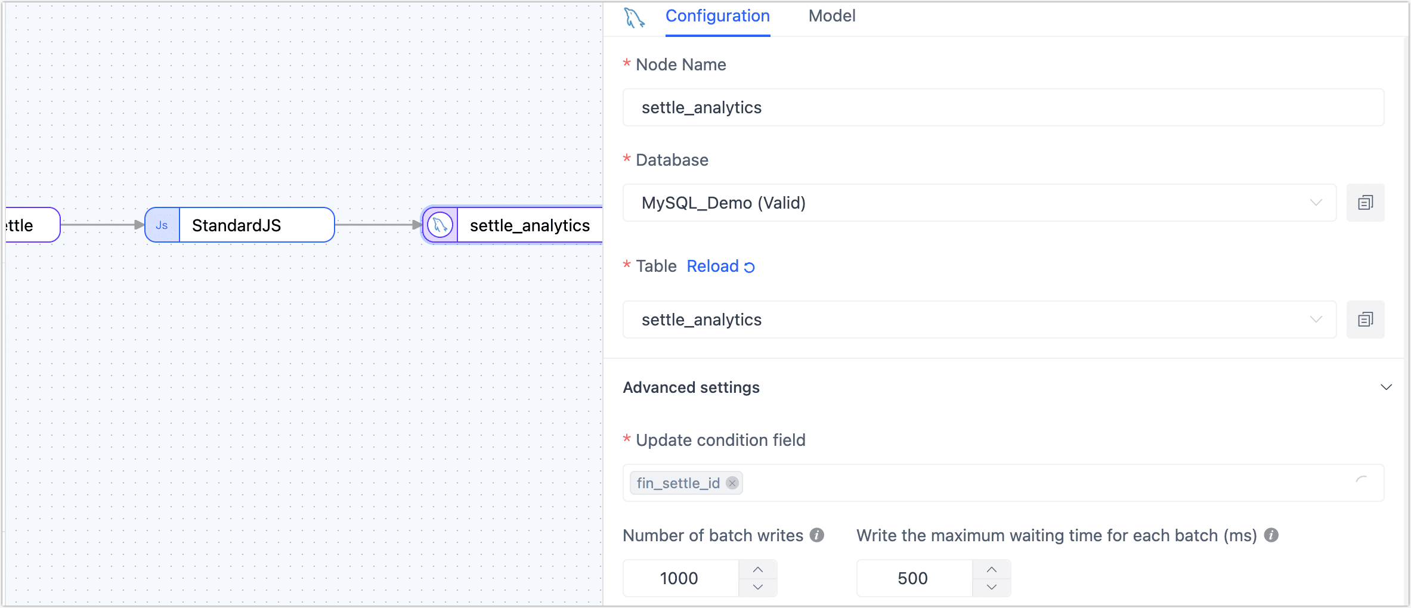Open the Table dropdown showing settle_analytics

[x=979, y=319]
